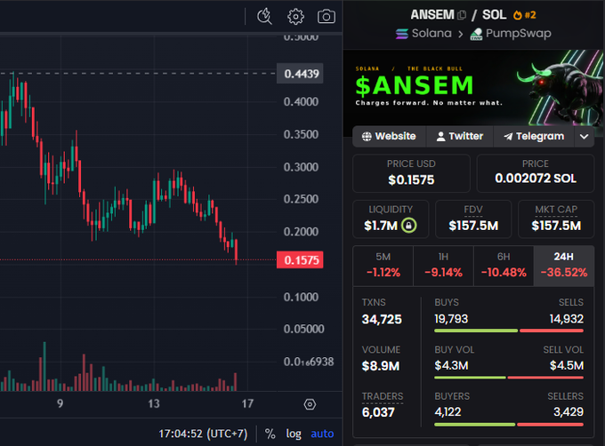Click the 0.4000 price axis label
This screenshot has height=446, width=605.
[301, 102]
